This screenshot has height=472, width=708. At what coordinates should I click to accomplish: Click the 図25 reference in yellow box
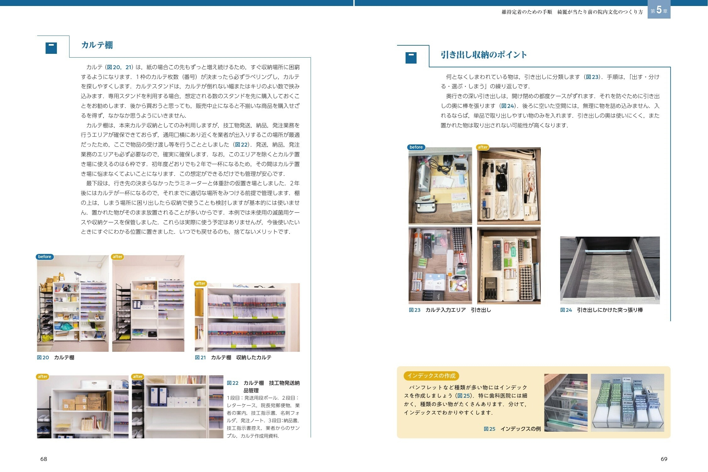pyautogui.click(x=464, y=396)
